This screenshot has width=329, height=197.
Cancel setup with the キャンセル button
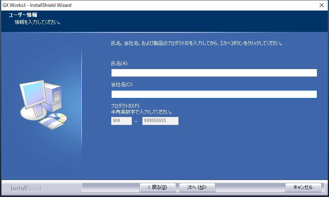coord(303,187)
